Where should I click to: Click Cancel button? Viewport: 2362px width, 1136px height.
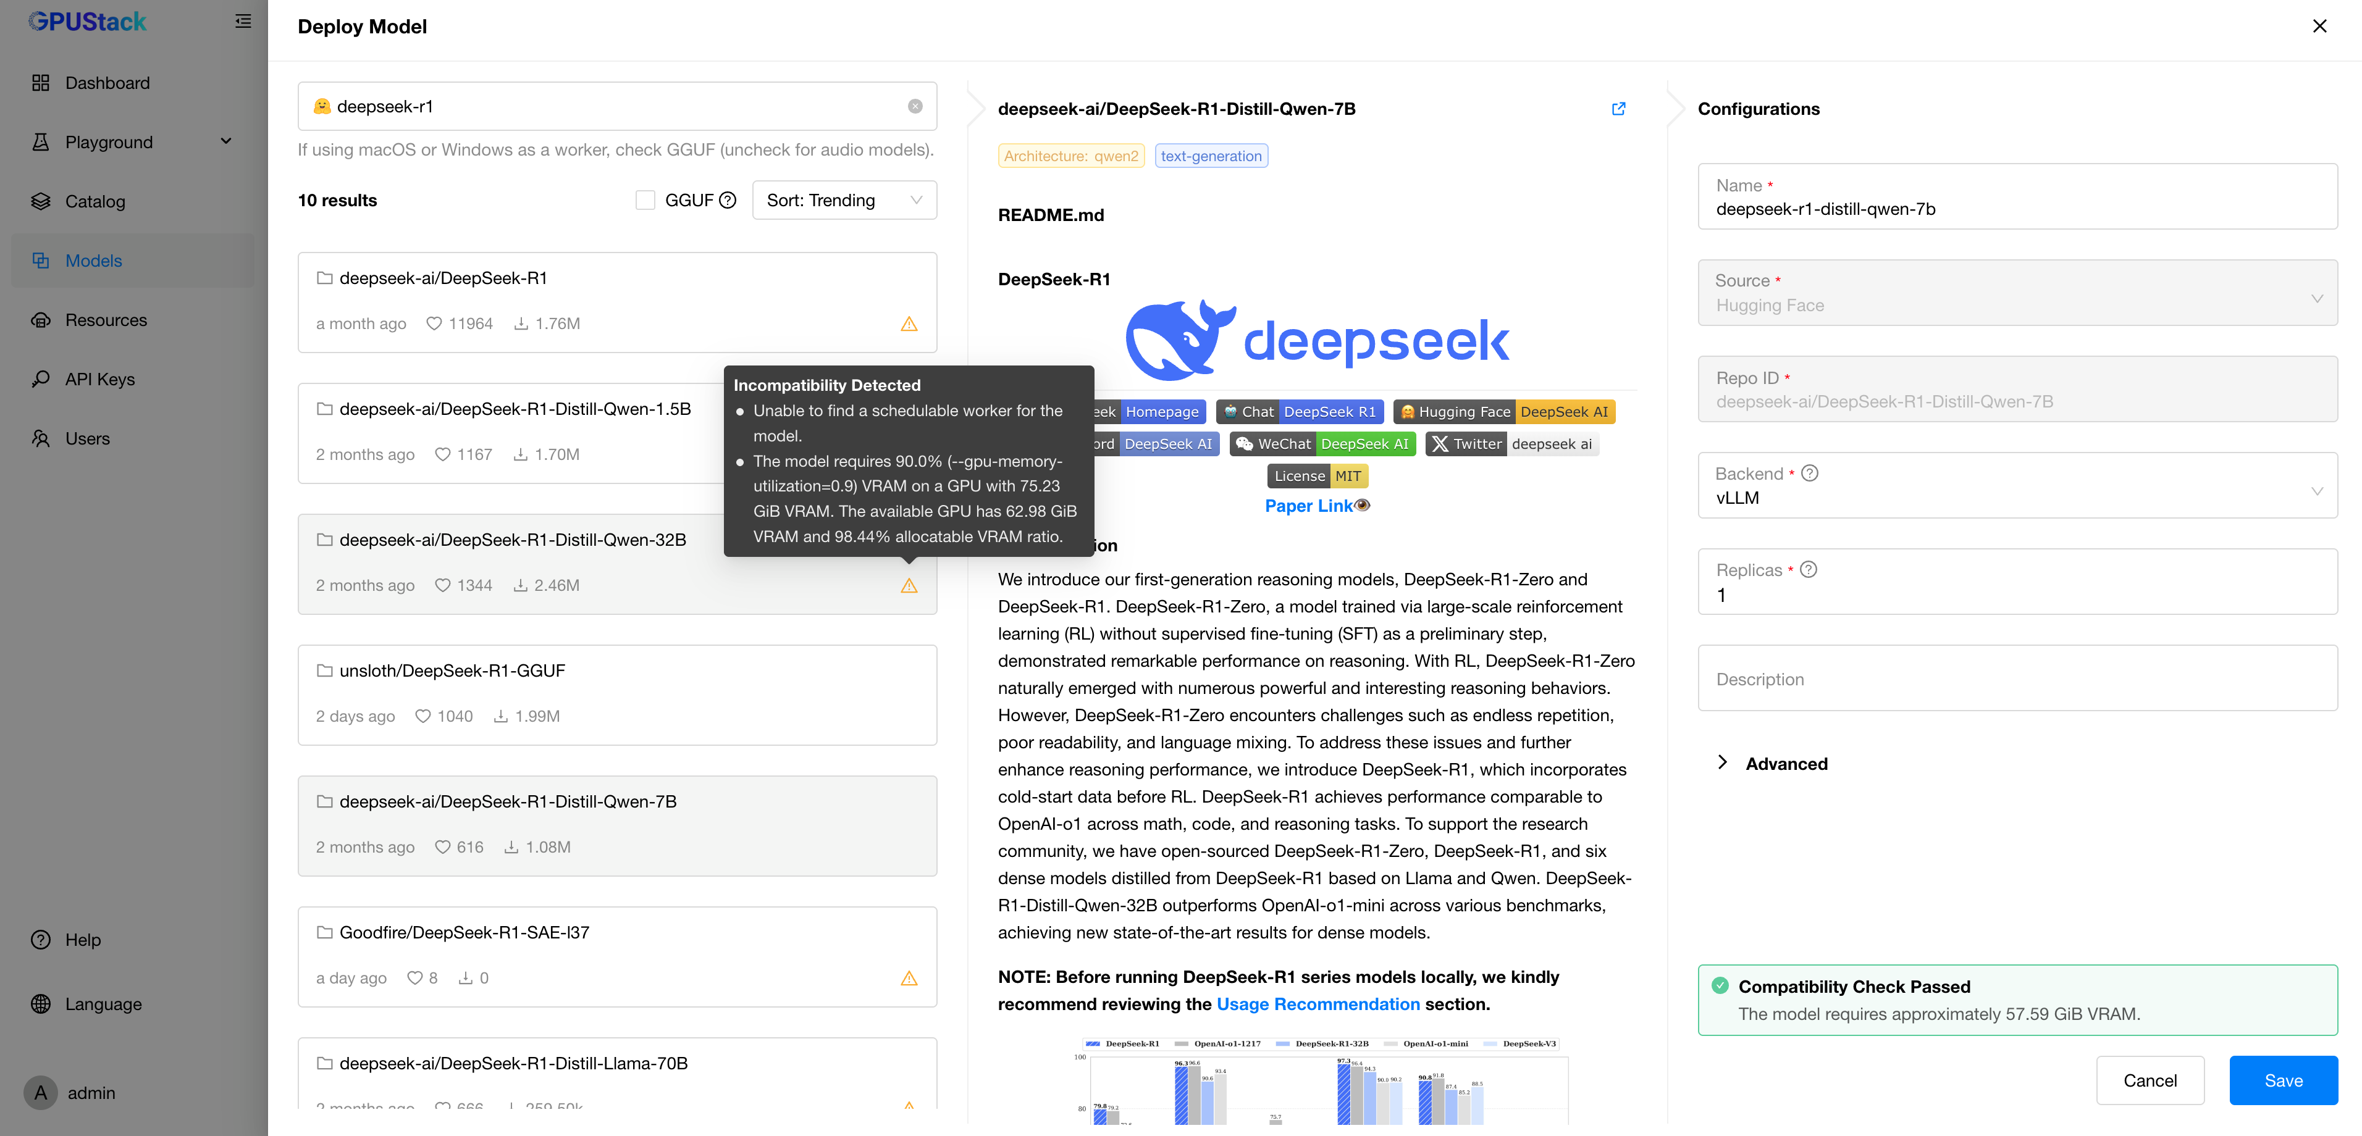2150,1080
